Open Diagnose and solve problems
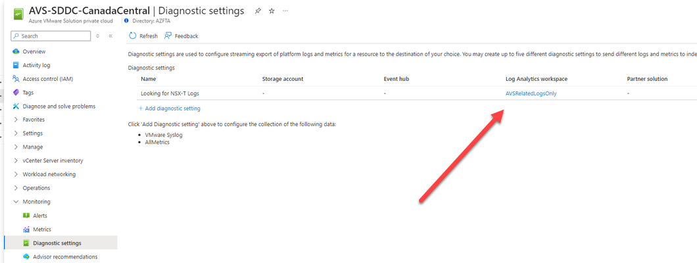This screenshot has height=263, width=697. click(x=59, y=106)
